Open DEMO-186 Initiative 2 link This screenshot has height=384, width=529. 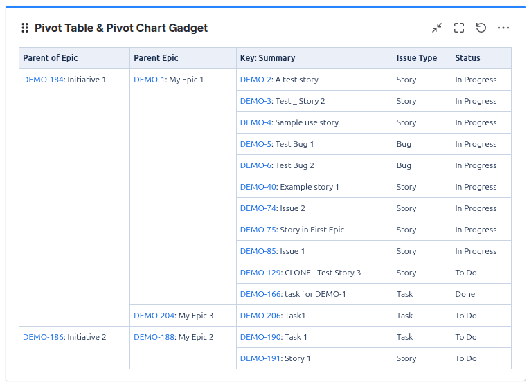click(43, 337)
